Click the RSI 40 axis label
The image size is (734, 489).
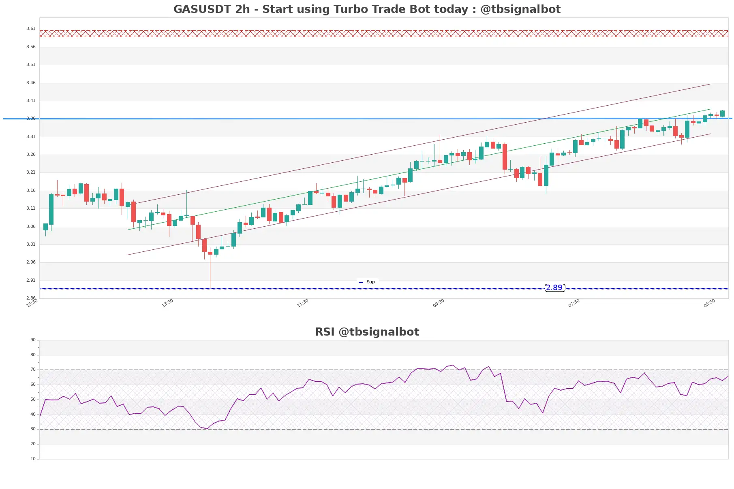[x=33, y=415]
